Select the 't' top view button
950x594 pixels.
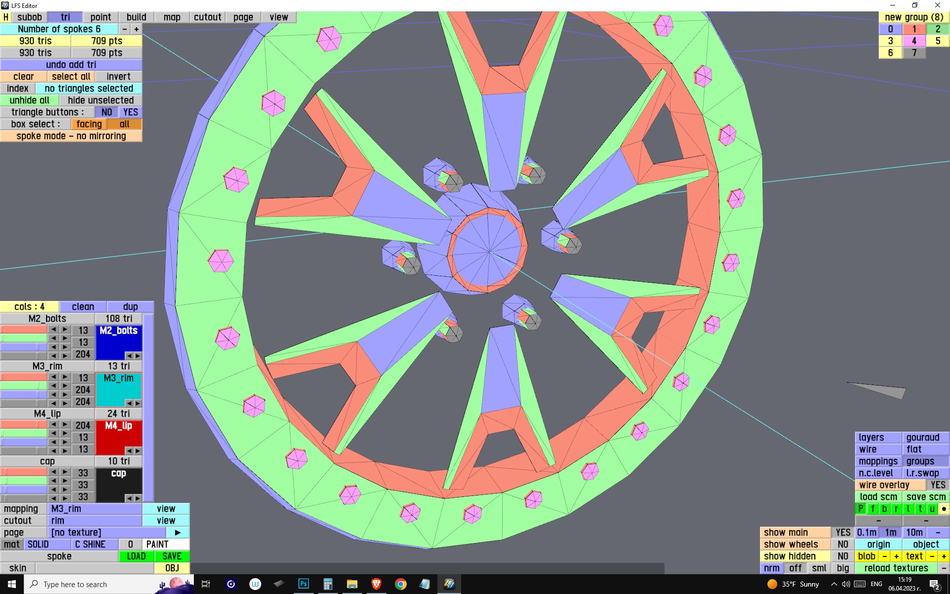[x=920, y=509]
